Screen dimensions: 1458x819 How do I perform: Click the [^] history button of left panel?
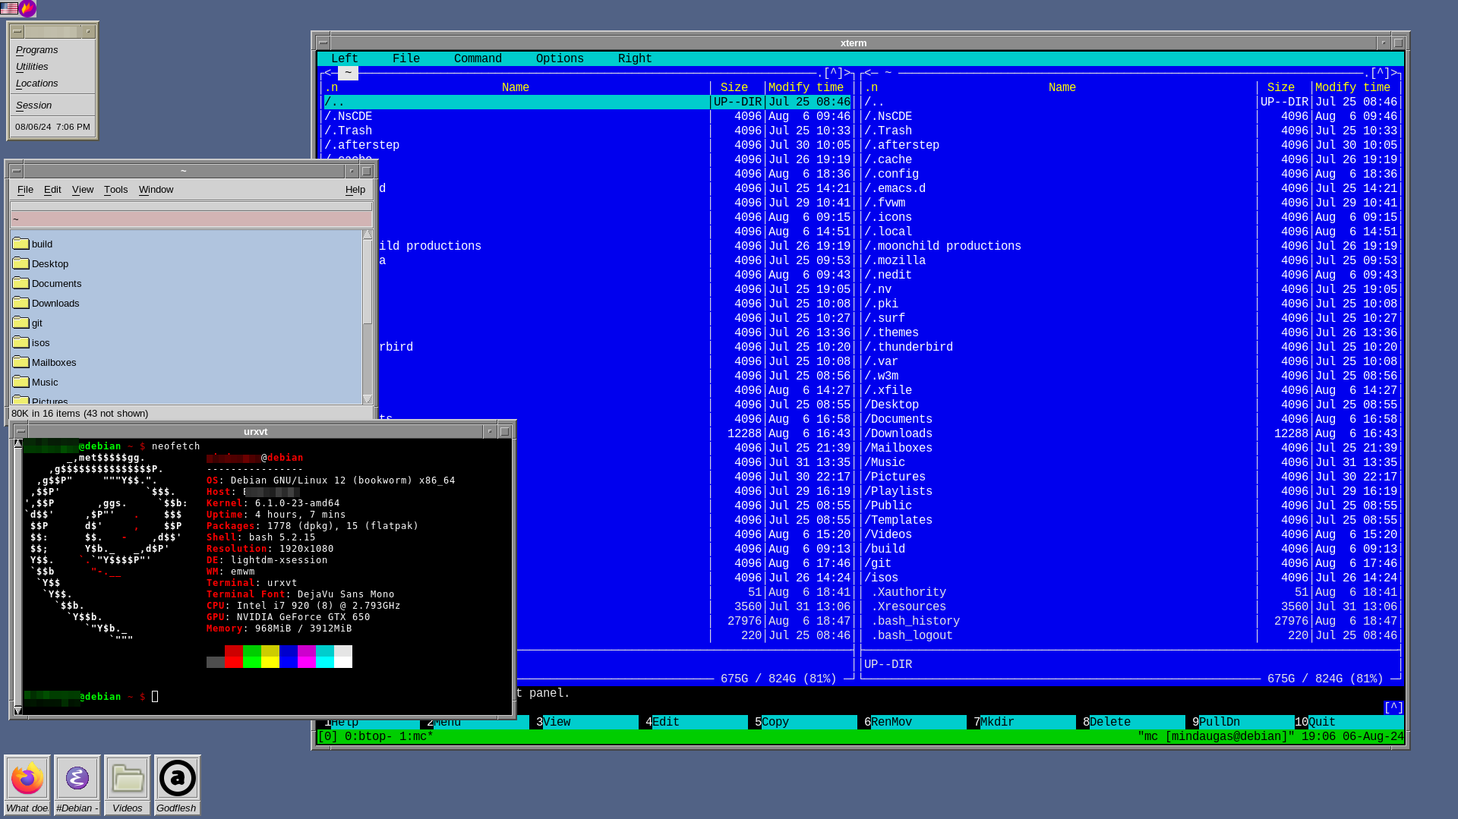(x=834, y=73)
